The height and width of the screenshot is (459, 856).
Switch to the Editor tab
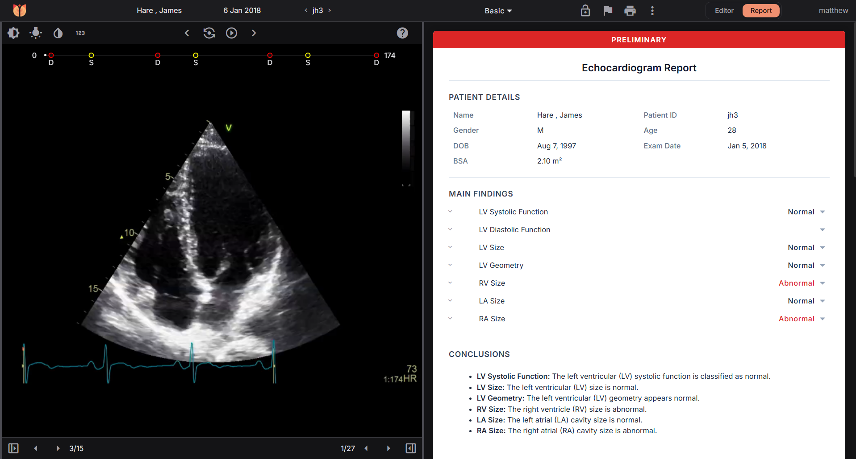point(724,11)
